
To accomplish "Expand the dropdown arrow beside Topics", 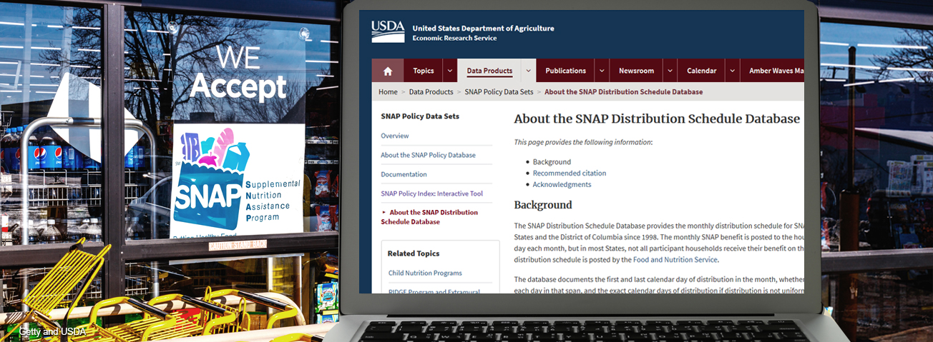I will pos(450,71).
